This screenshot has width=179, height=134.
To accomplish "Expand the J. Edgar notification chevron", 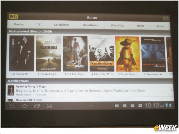I will click(x=172, y=90).
